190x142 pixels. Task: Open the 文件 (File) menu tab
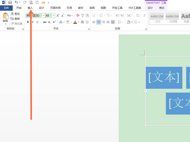tap(6, 8)
